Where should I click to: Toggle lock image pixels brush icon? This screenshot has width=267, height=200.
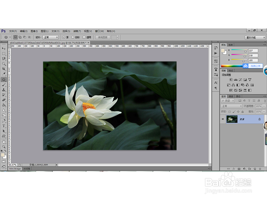click(234, 112)
